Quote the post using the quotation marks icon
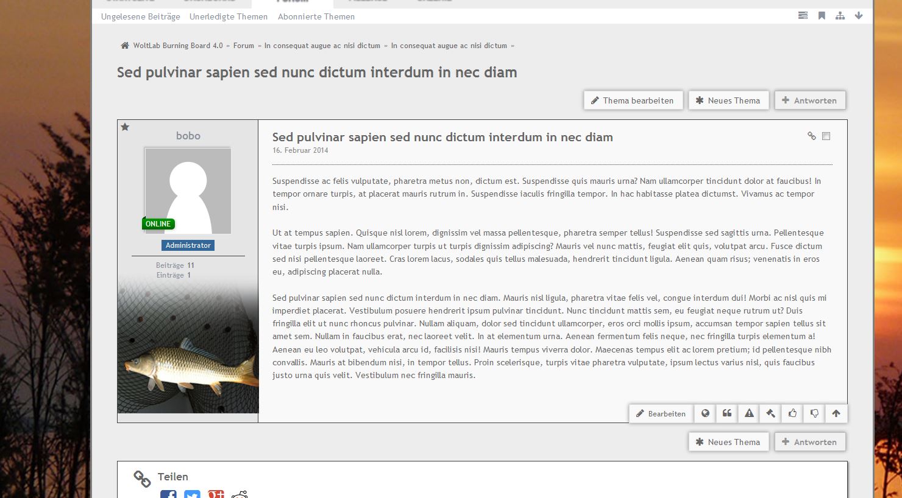The image size is (902, 498). pyautogui.click(x=727, y=413)
